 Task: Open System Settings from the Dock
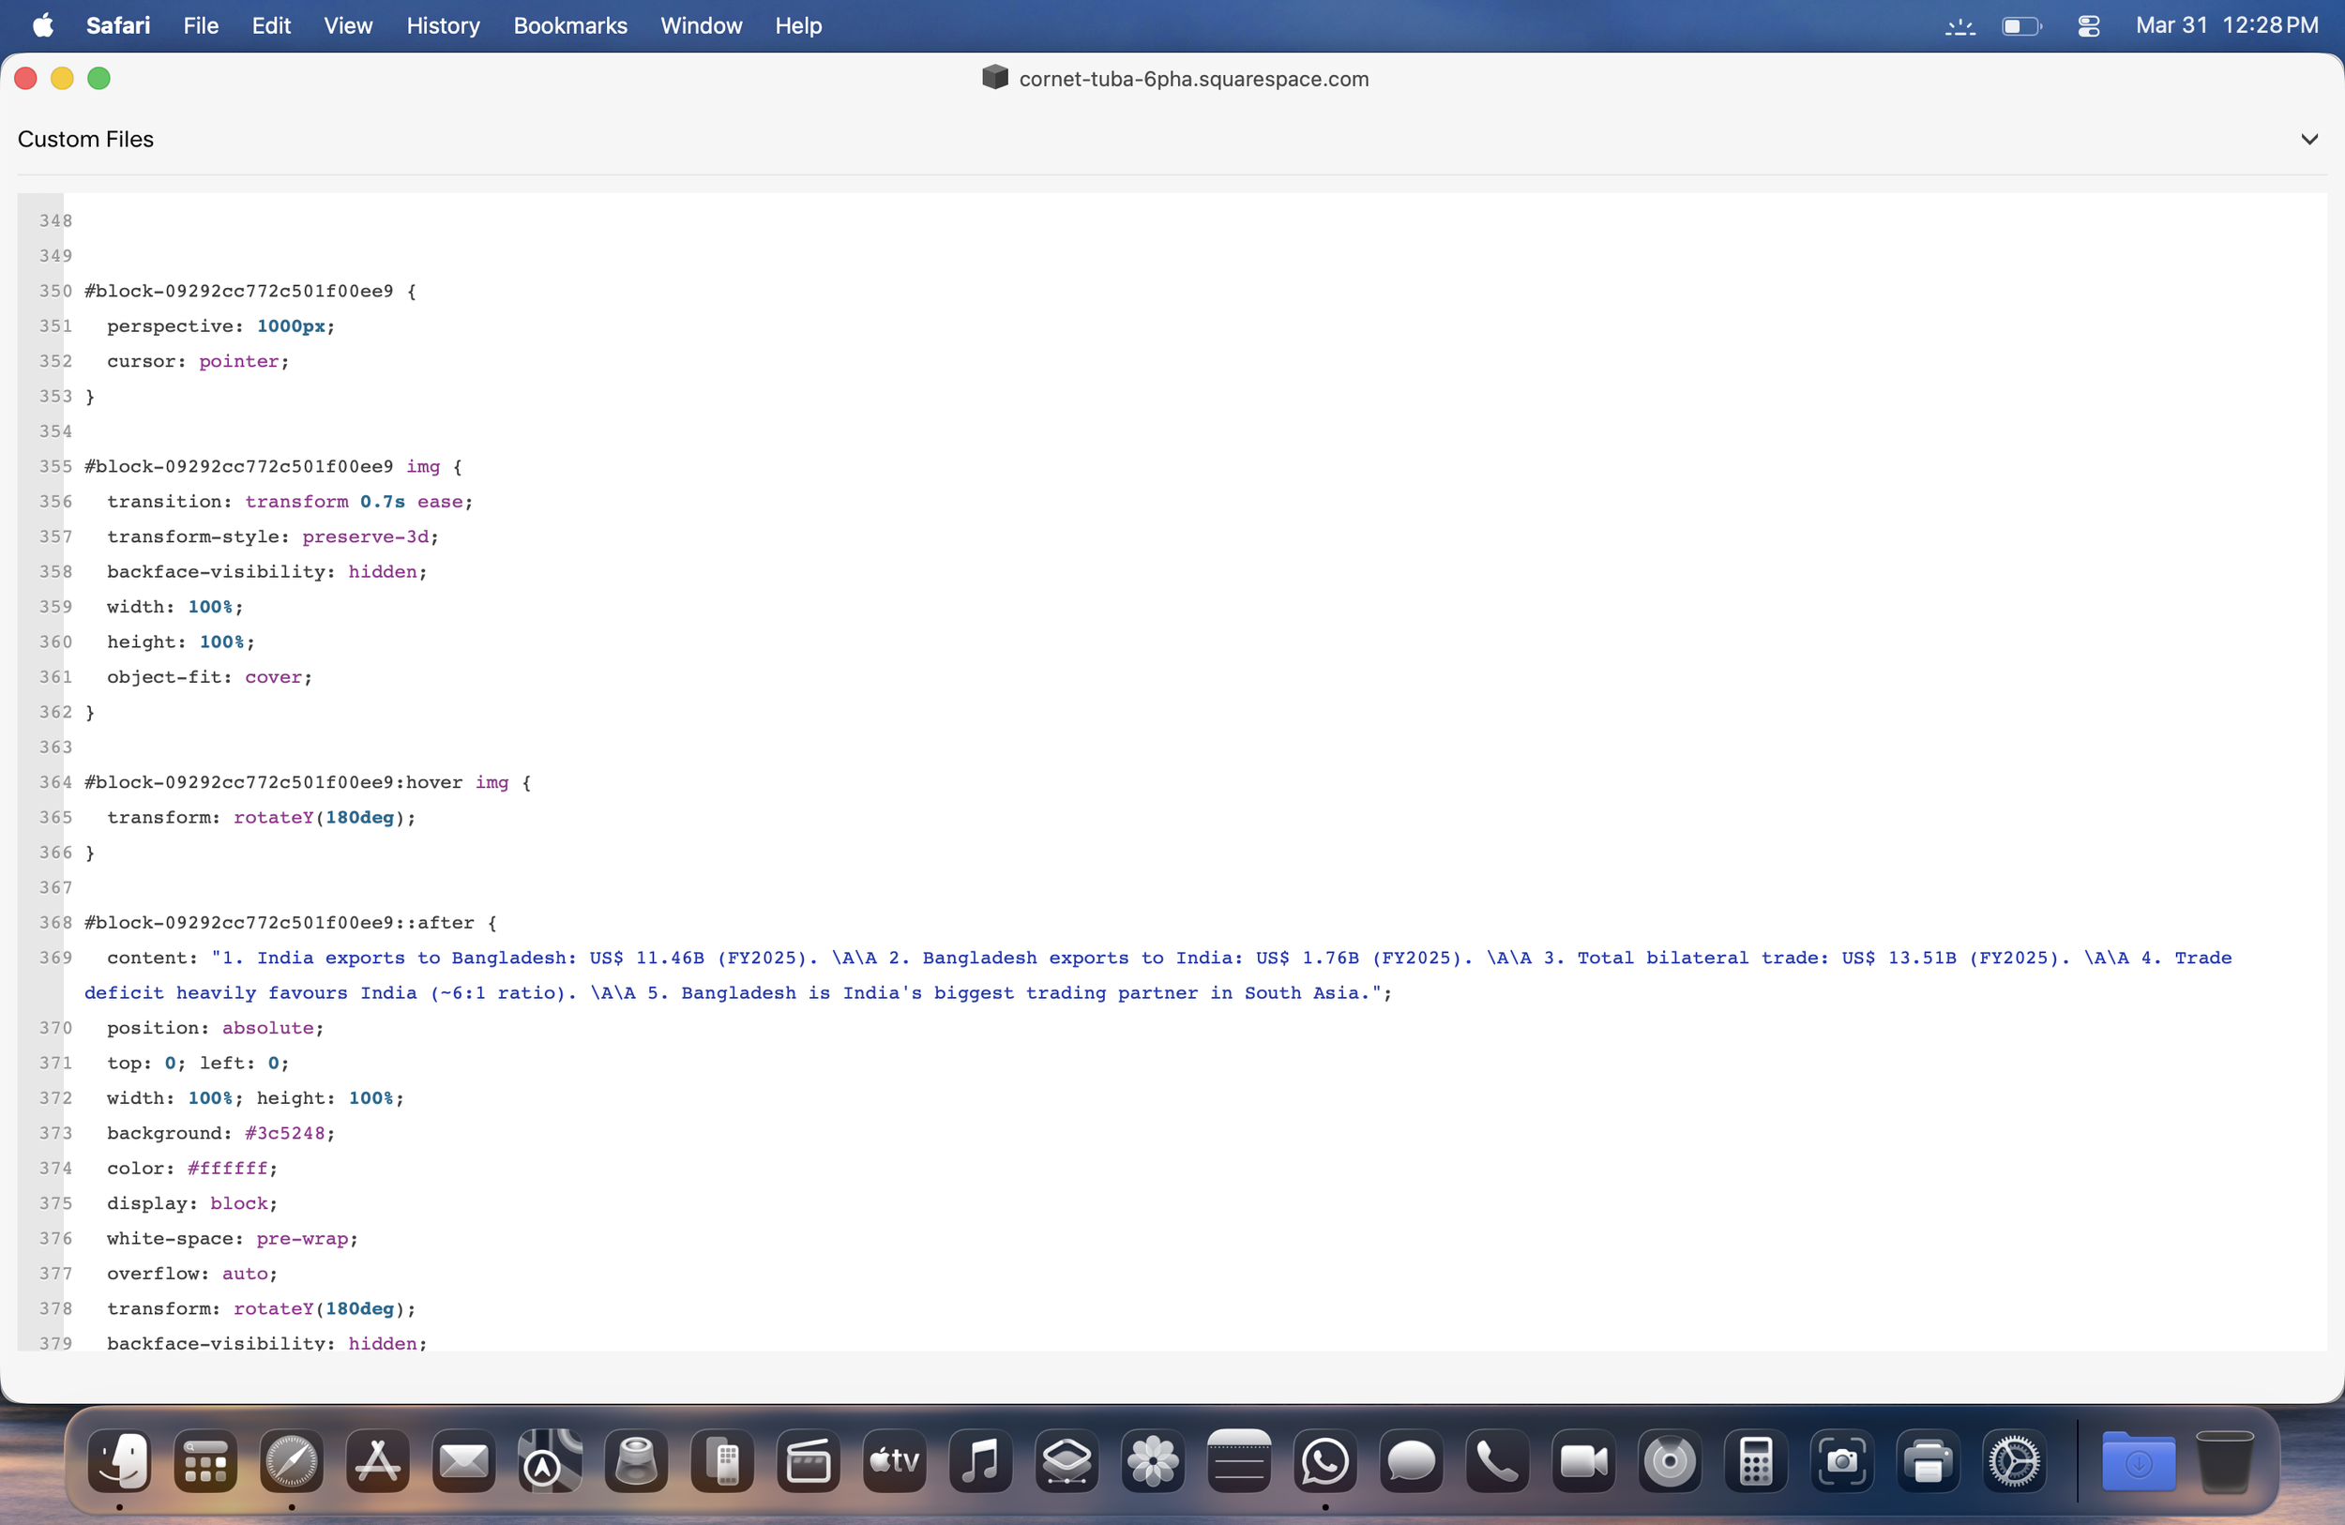point(2015,1462)
